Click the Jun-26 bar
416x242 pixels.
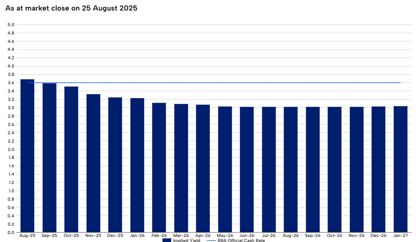[247, 170]
